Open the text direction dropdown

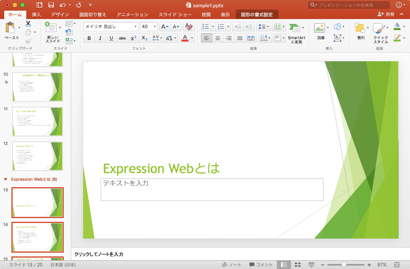coord(269,38)
